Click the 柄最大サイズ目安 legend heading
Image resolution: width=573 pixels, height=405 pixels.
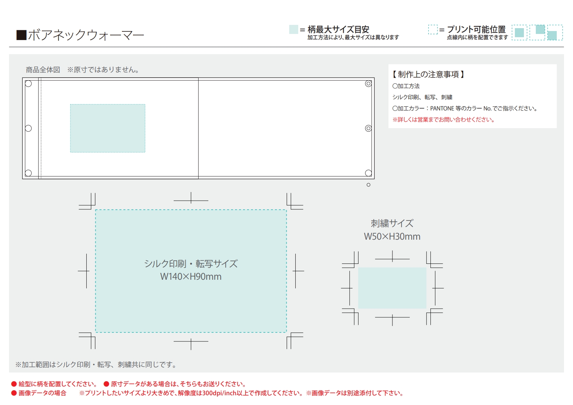pyautogui.click(x=338, y=29)
